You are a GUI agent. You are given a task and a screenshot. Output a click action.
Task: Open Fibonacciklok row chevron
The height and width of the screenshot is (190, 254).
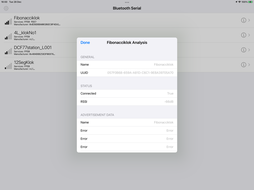point(249,20)
